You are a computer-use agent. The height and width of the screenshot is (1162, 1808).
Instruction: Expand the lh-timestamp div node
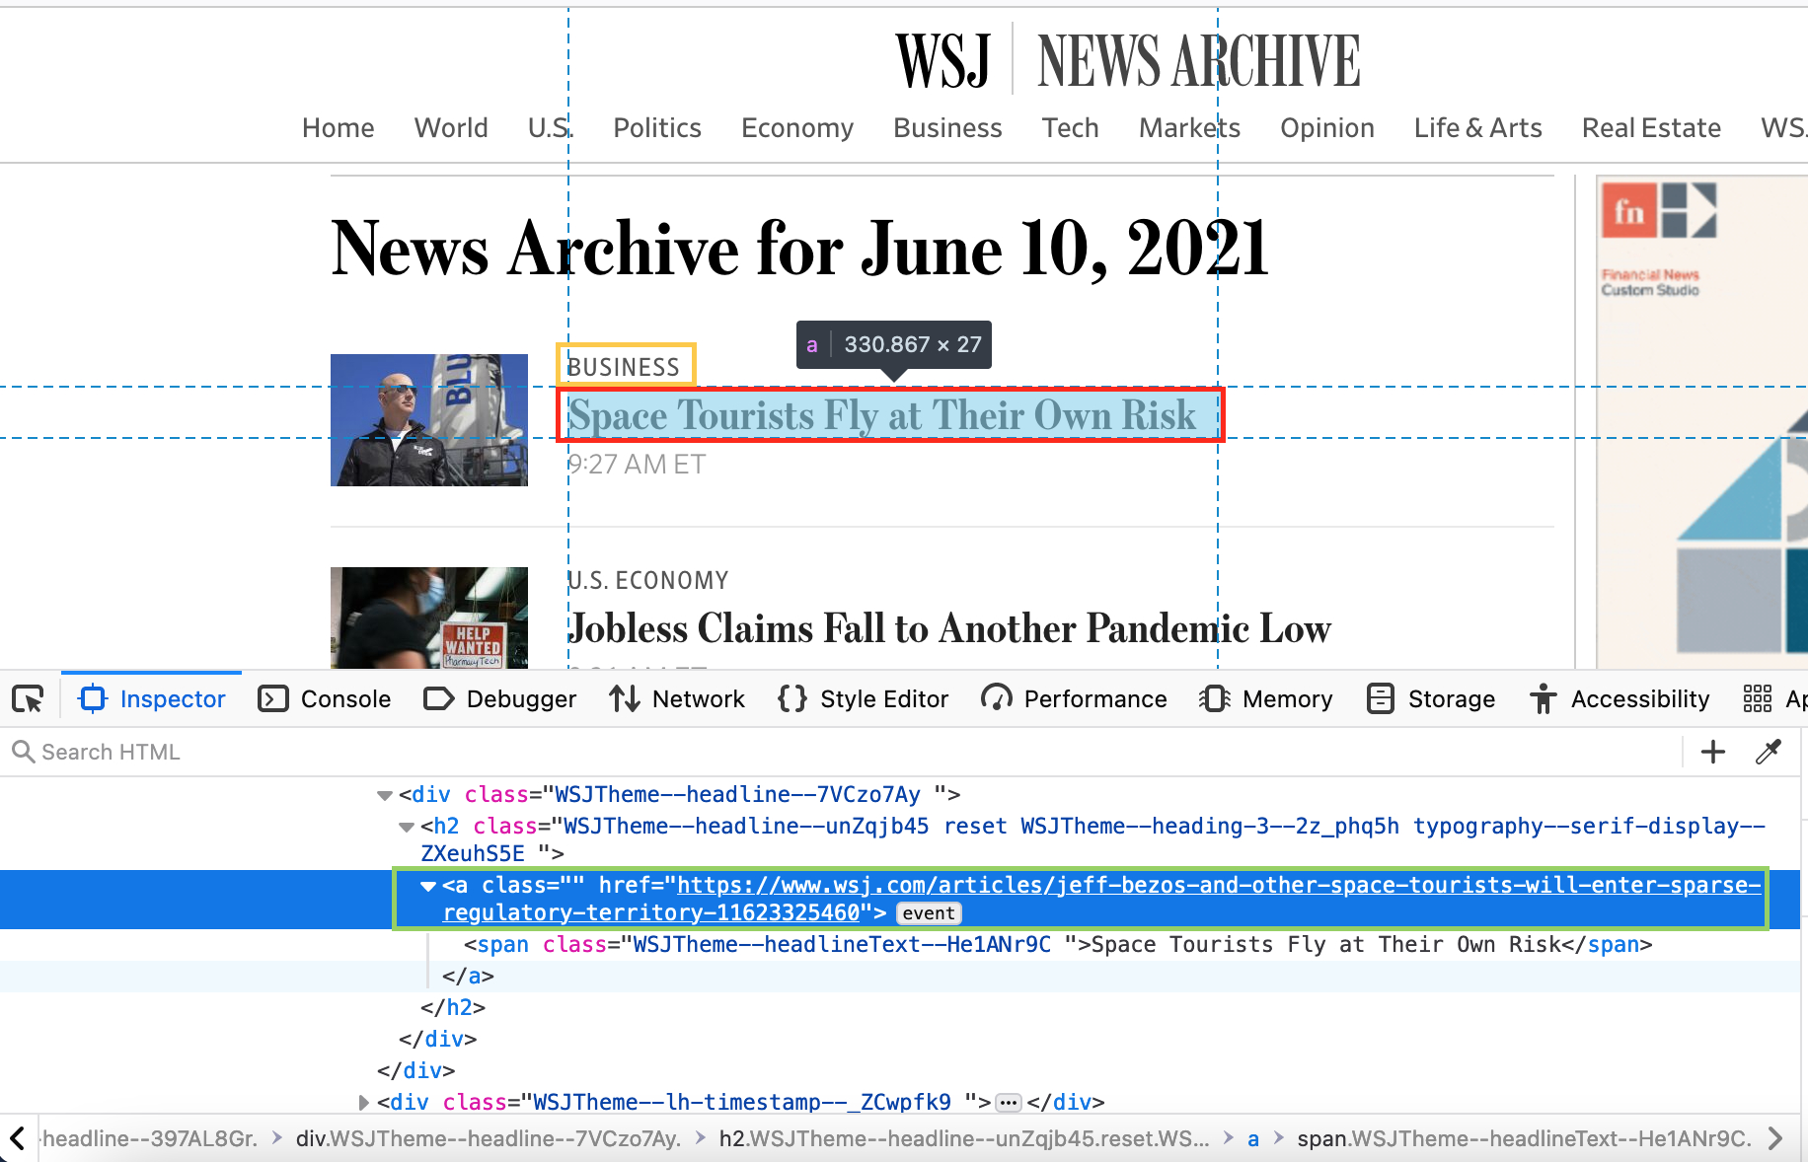click(363, 1103)
